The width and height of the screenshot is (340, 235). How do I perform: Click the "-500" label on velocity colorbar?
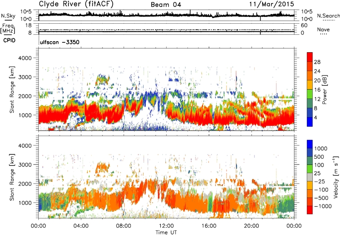point(321,198)
